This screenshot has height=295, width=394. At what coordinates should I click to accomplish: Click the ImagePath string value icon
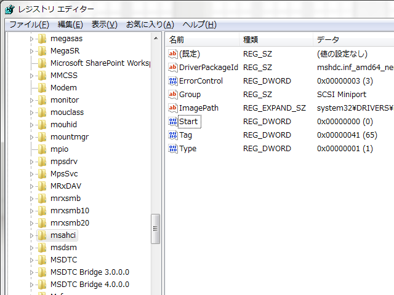click(172, 108)
